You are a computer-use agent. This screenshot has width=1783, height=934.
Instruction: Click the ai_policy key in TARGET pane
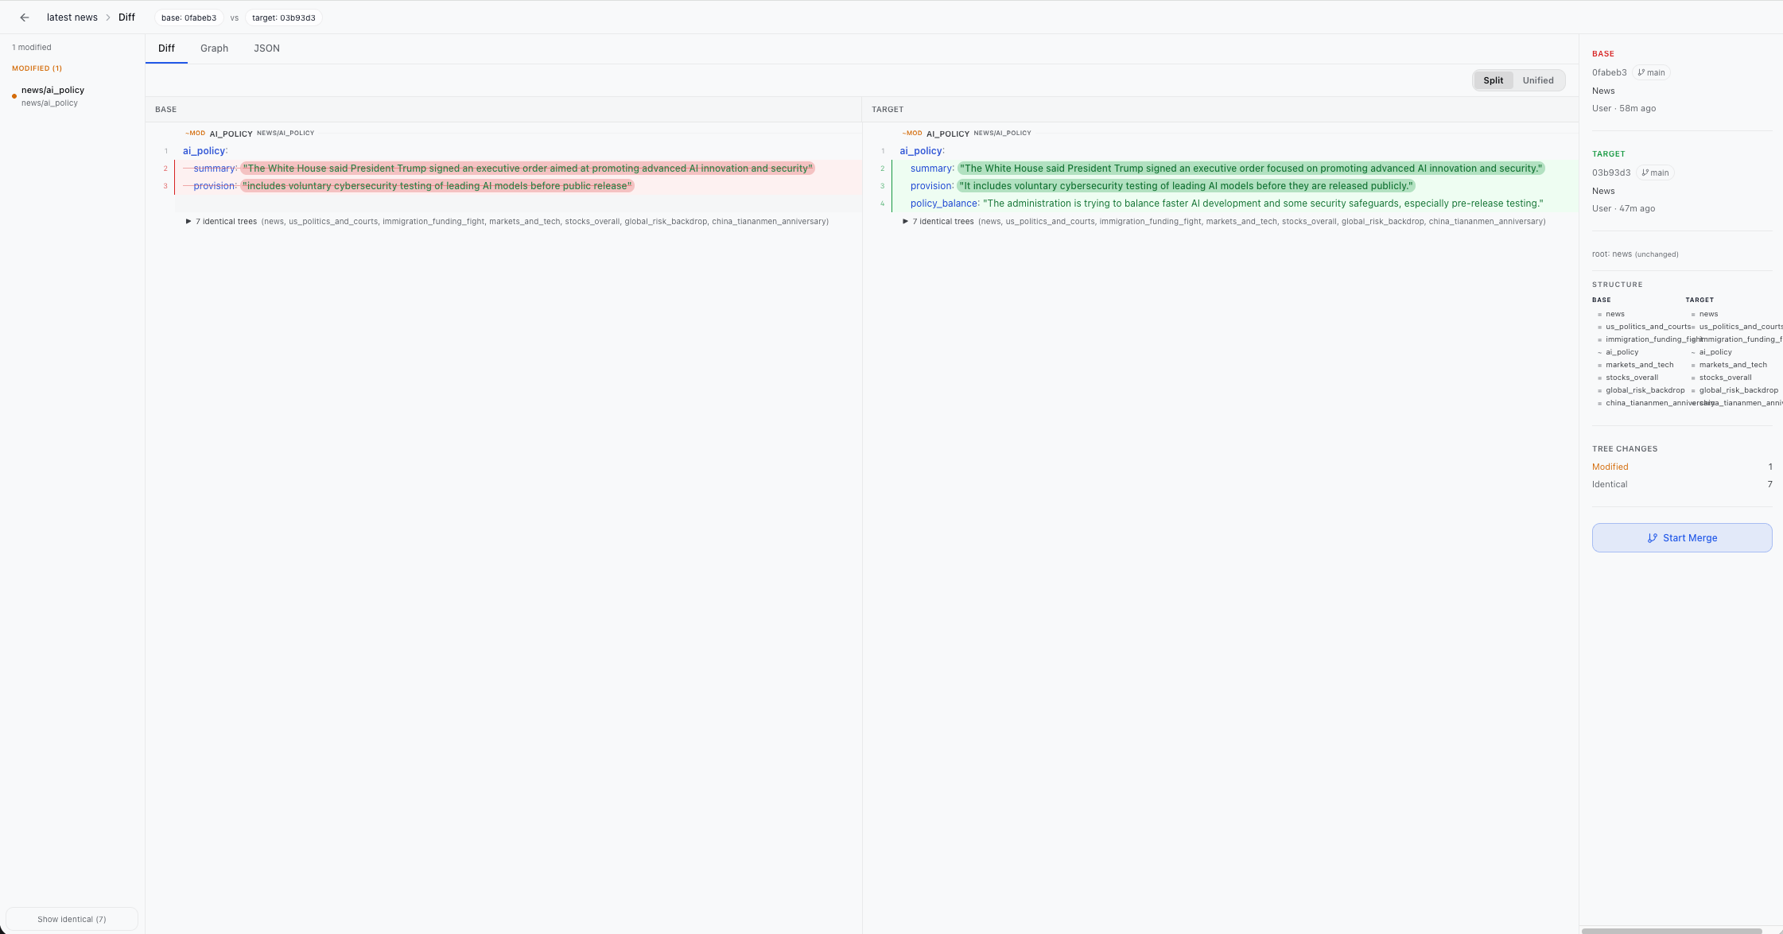pyautogui.click(x=921, y=151)
